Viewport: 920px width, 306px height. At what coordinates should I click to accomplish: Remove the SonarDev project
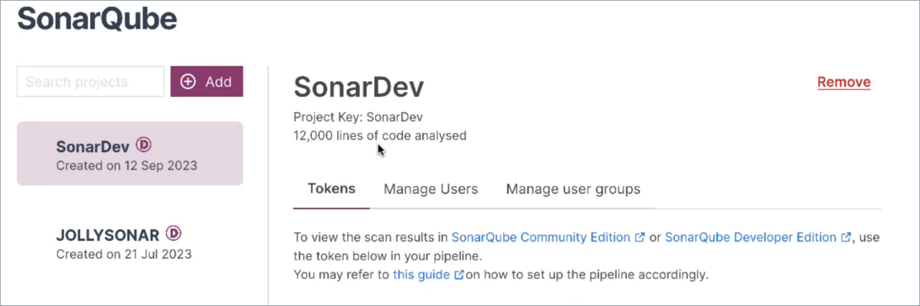(x=844, y=82)
